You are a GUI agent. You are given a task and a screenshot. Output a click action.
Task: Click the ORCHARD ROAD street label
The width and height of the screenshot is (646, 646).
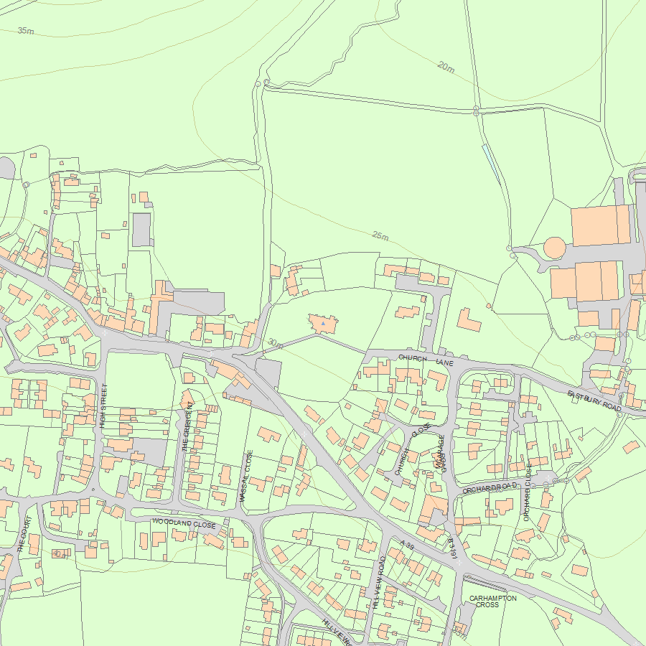click(490, 488)
